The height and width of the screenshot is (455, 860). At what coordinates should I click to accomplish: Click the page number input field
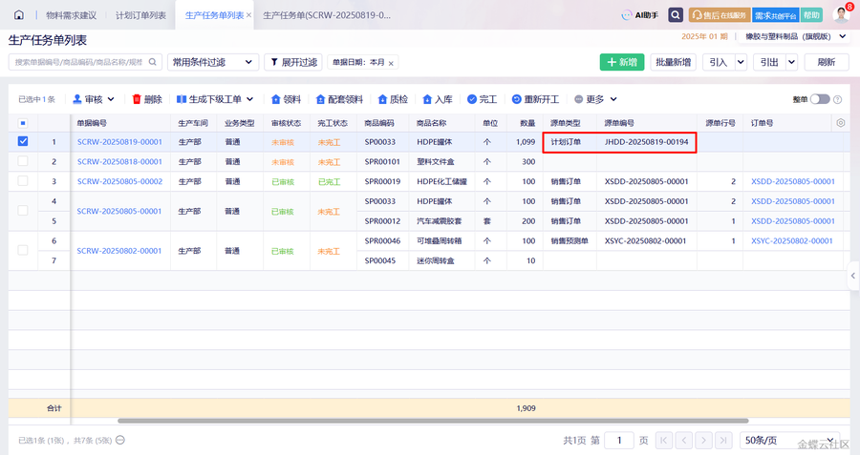click(x=619, y=441)
